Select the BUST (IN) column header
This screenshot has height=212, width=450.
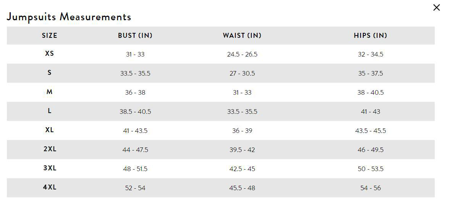click(x=135, y=36)
